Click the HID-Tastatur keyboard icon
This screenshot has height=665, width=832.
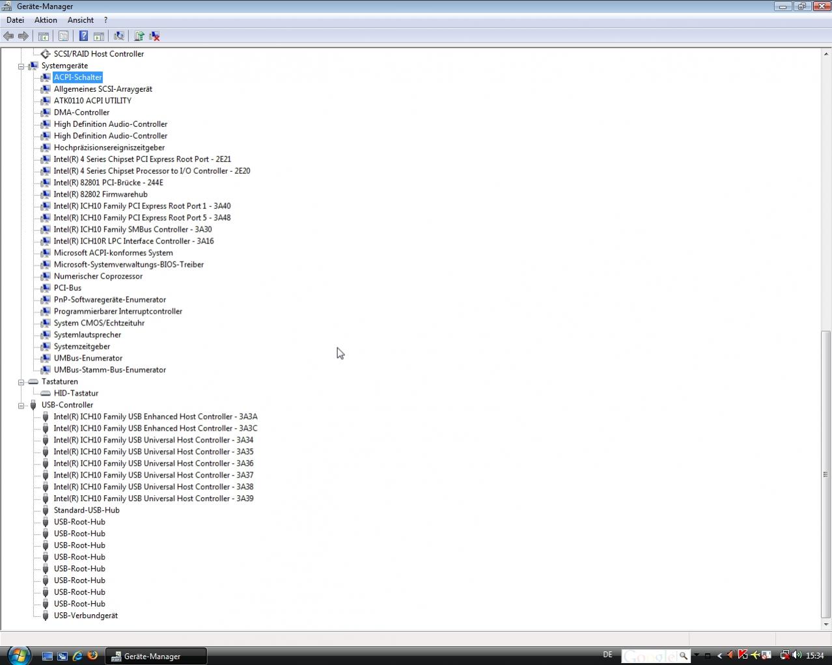(x=45, y=394)
